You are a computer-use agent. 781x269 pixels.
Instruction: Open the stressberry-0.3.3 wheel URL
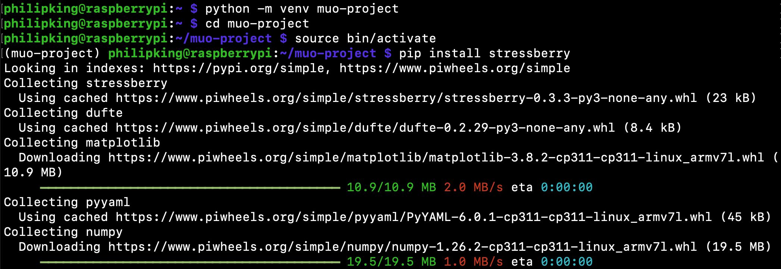tap(406, 98)
